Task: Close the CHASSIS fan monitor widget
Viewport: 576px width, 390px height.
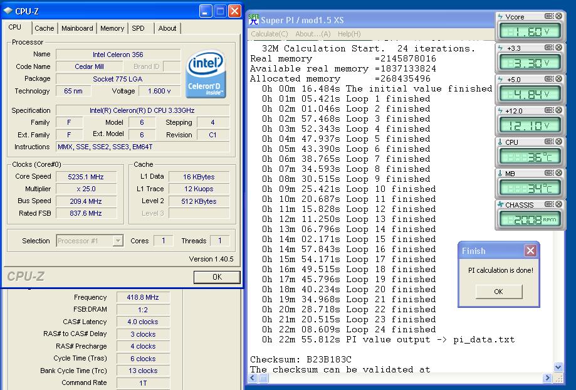Action: (x=558, y=204)
